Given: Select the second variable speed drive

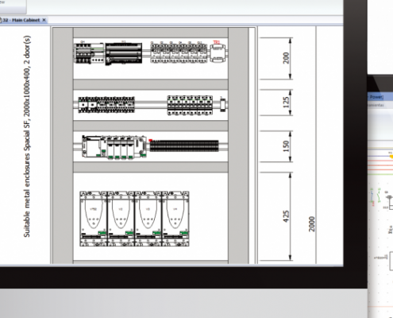Looking at the screenshot, I should 121,219.
